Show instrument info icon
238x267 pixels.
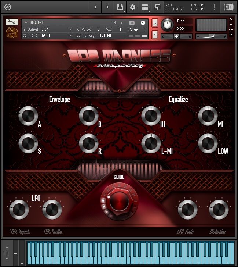[x=143, y=23]
